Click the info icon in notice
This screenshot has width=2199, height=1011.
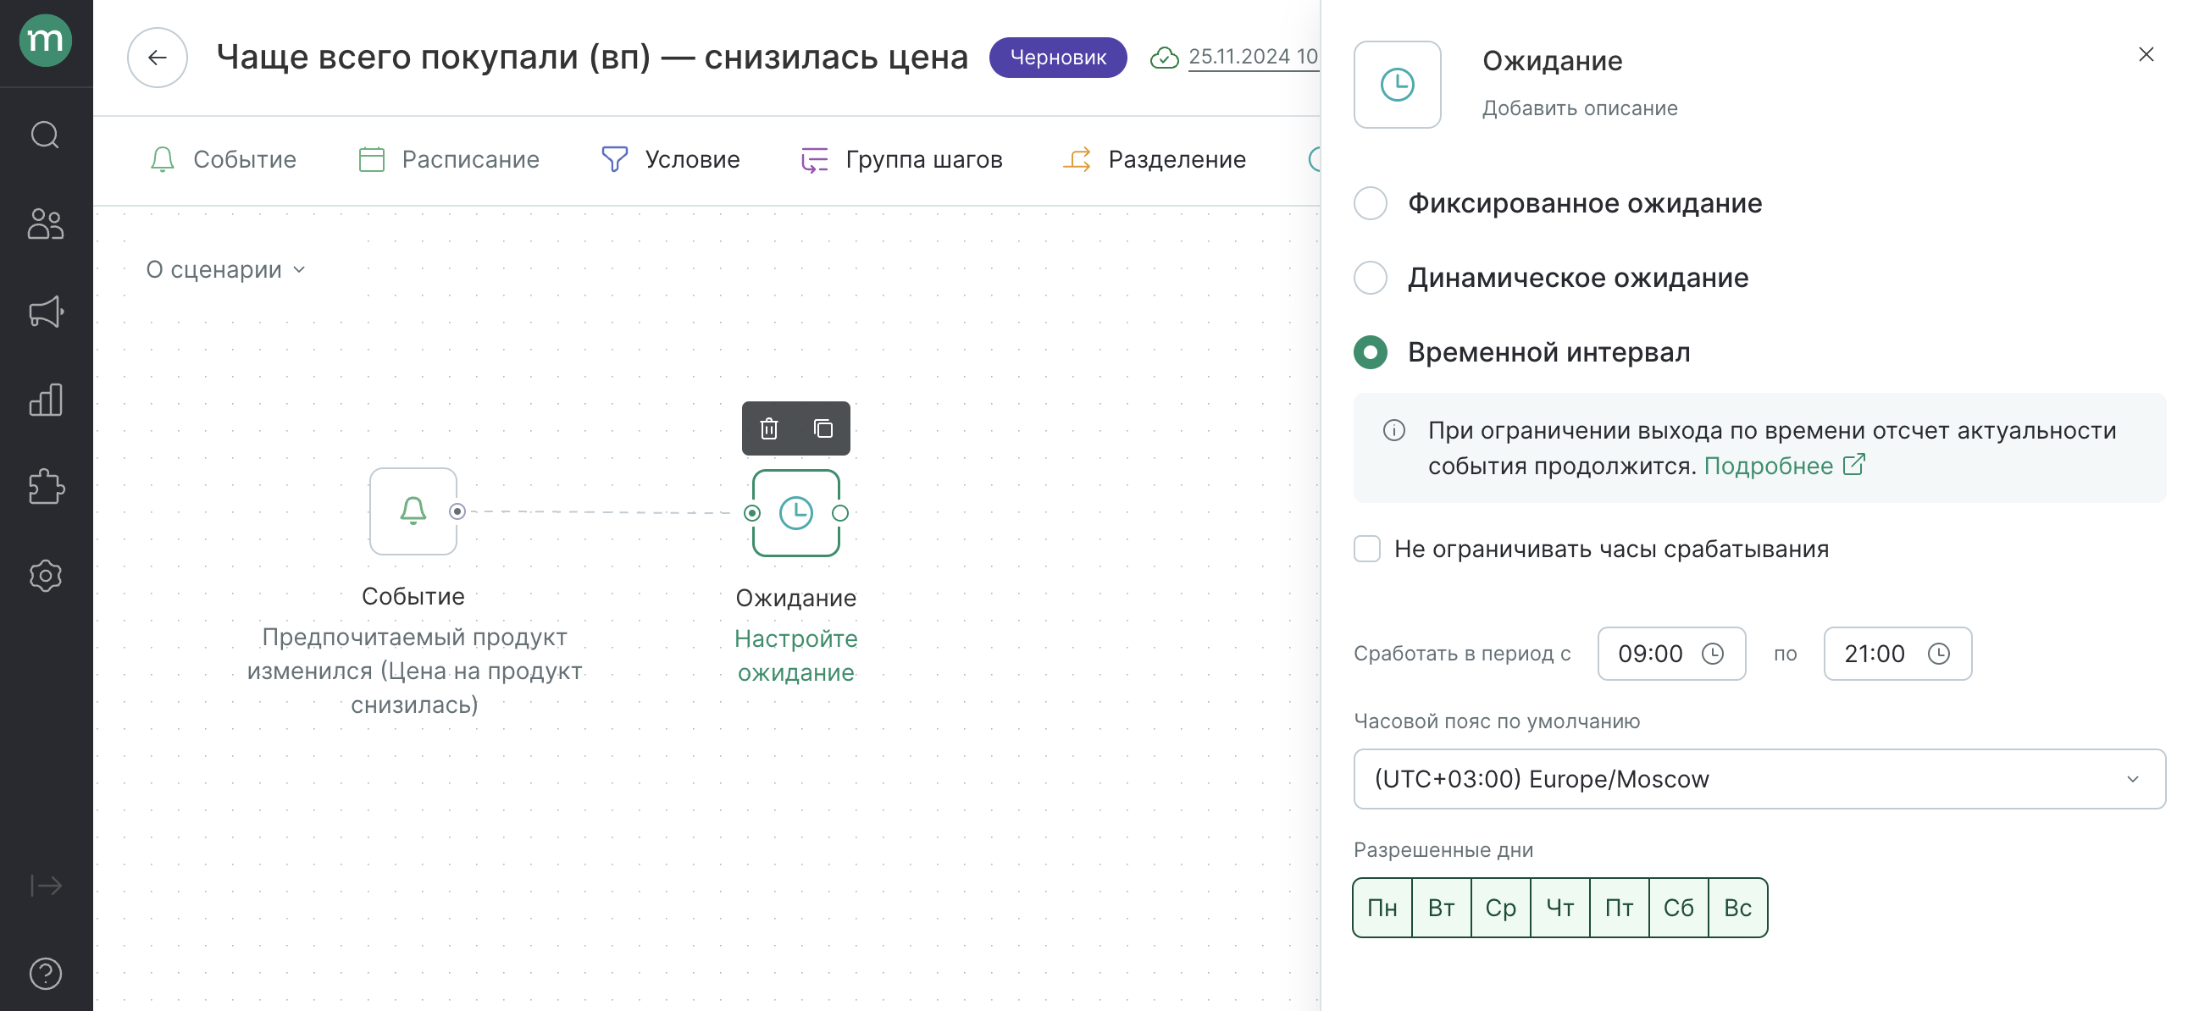tap(1394, 430)
